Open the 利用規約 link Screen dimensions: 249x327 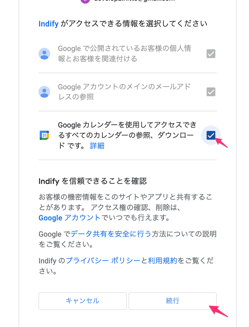162,261
